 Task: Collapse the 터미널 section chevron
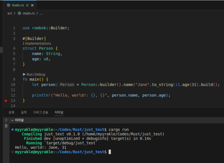pyautogui.click(x=12, y=120)
